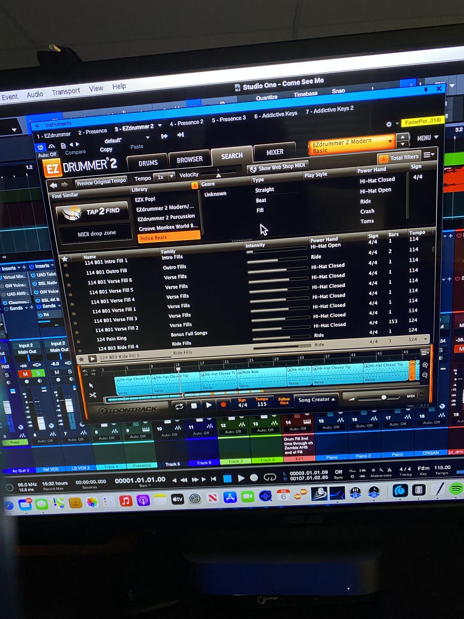Viewport: 464px width, 619px height.
Task: Toggle loop in Studio One transport bar
Action: [269, 477]
